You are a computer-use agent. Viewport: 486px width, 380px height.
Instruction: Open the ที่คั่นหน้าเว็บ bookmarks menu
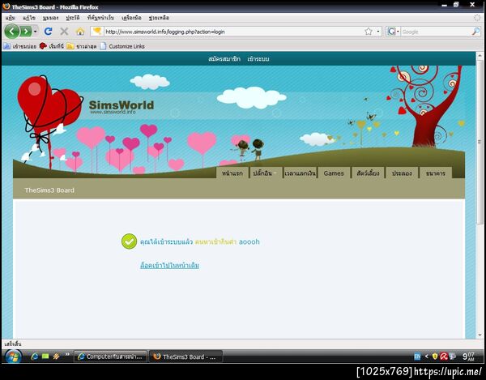(x=100, y=18)
